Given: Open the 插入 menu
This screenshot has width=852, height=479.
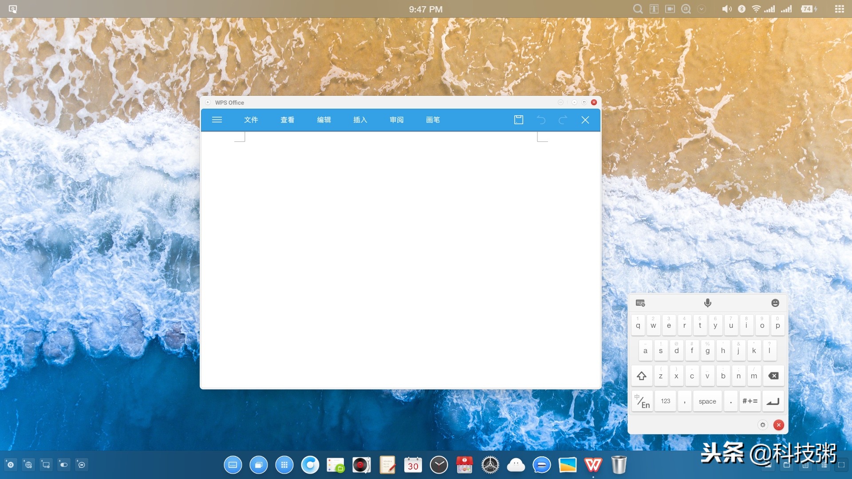Looking at the screenshot, I should (360, 120).
